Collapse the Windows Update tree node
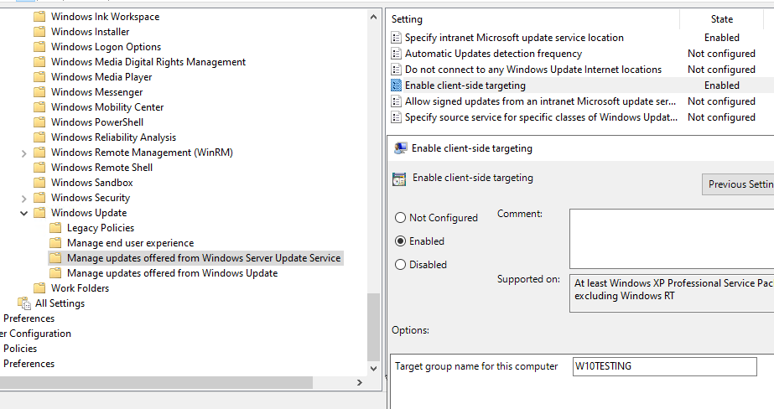The image size is (774, 409). [23, 213]
